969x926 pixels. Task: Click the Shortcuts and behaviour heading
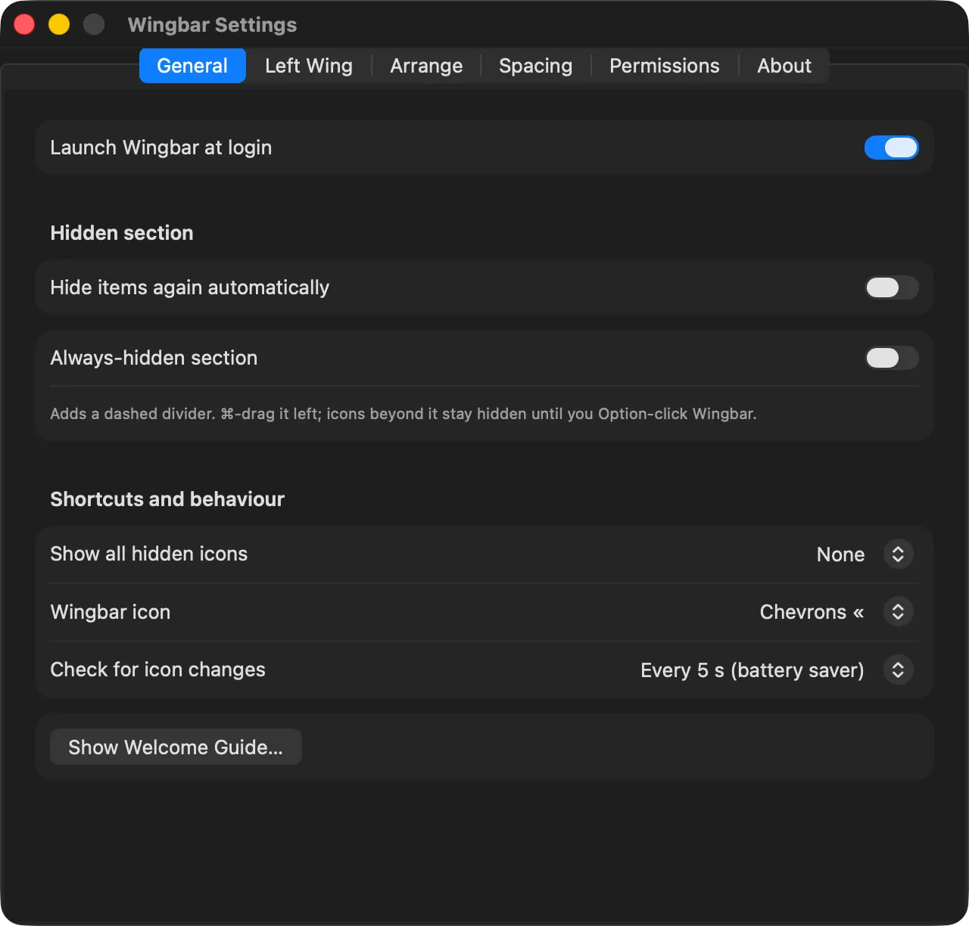point(167,499)
